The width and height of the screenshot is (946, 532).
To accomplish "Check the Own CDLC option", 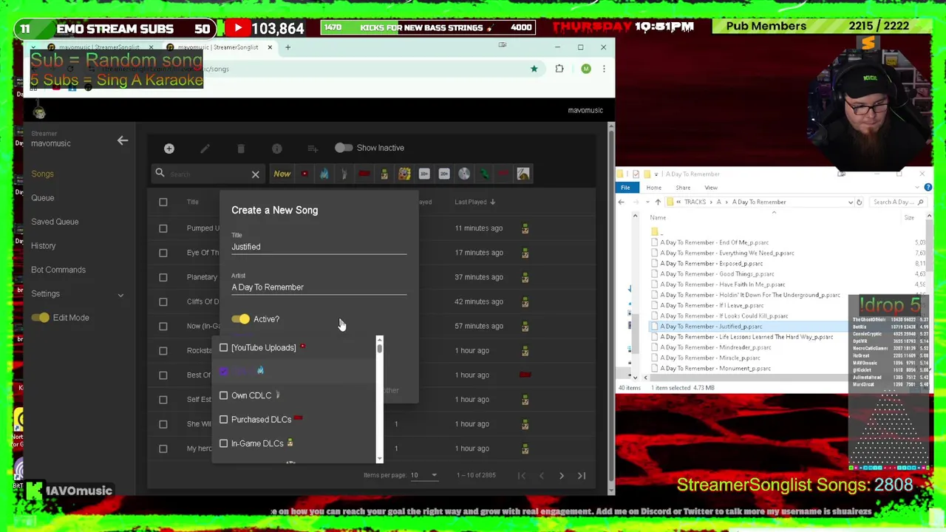I will pyautogui.click(x=223, y=395).
